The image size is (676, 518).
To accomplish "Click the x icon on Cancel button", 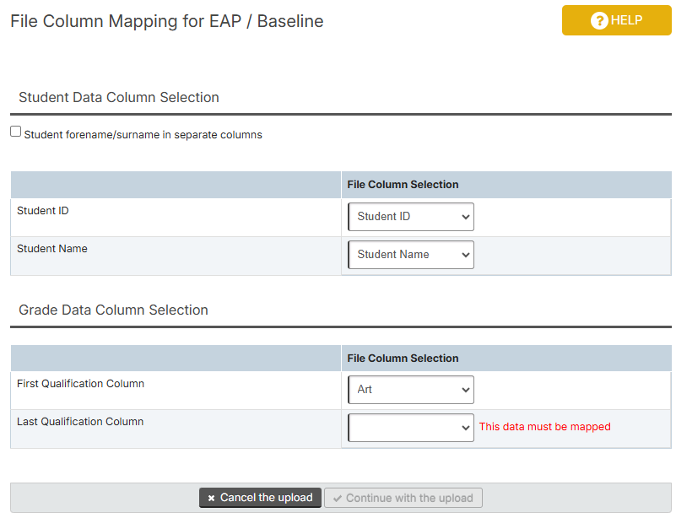I will point(211,499).
